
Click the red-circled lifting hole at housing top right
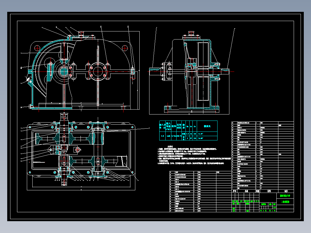click(x=125, y=48)
